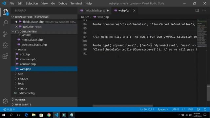Open Microsoft Store from taskbar
210x118 pixels.
point(41,115)
